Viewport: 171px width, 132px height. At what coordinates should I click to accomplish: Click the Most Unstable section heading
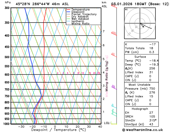click(x=139, y=85)
